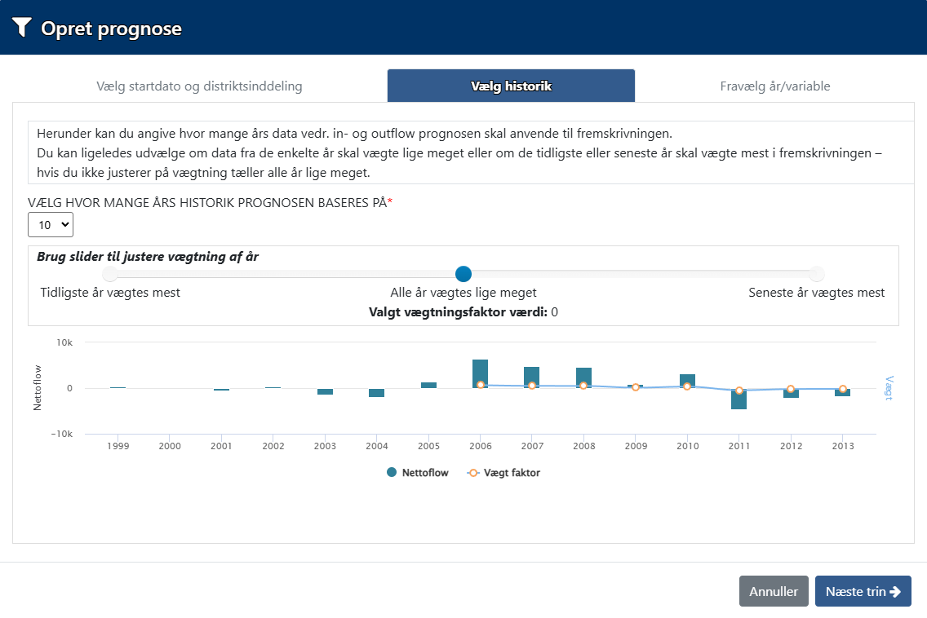The width and height of the screenshot is (927, 618).
Task: Click the Valgt vægtningsfaktor værdi text
Action: [463, 312]
